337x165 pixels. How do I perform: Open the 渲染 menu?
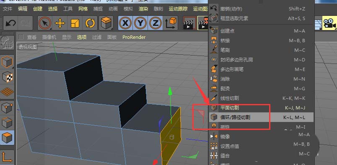click(x=143, y=9)
